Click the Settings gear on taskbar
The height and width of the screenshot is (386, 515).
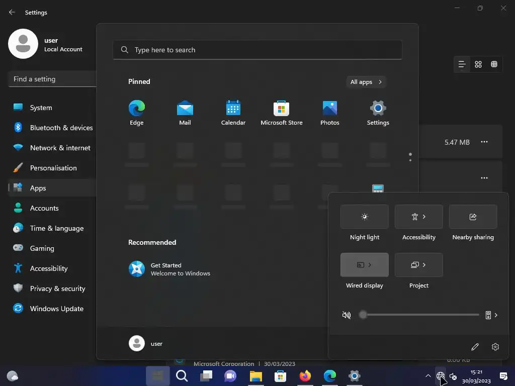click(355, 375)
